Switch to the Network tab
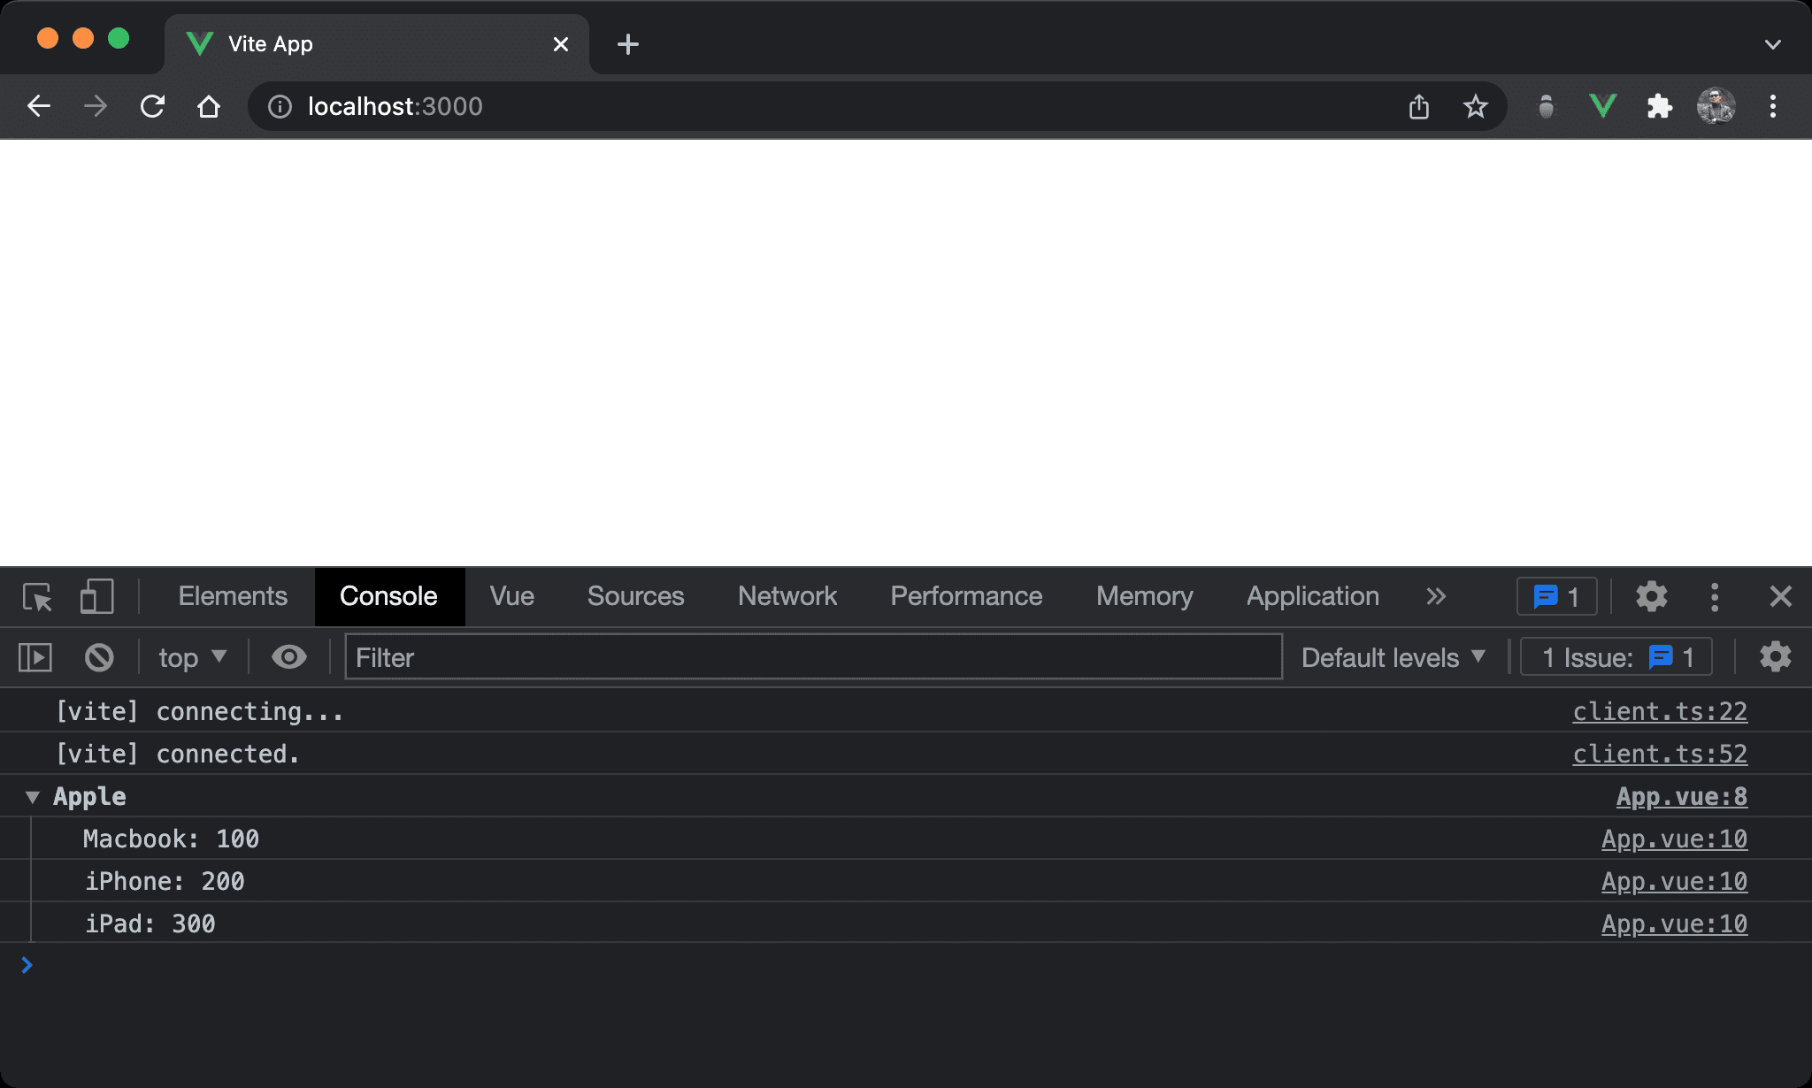 pyautogui.click(x=787, y=597)
